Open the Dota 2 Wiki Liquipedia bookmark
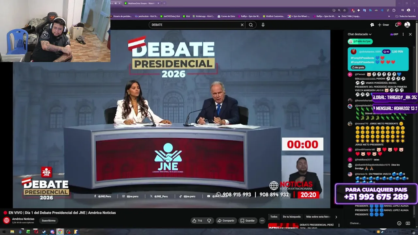The width and height of the screenshot is (418, 235). coord(349,16)
